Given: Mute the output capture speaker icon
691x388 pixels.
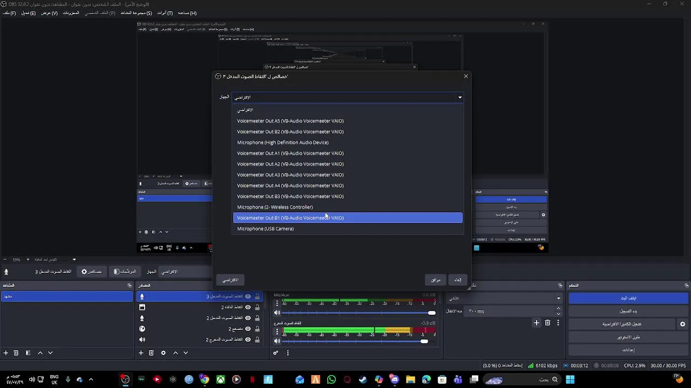Looking at the screenshot, I should click(277, 341).
